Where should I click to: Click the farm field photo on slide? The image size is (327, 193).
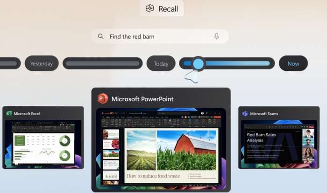pos(141,149)
